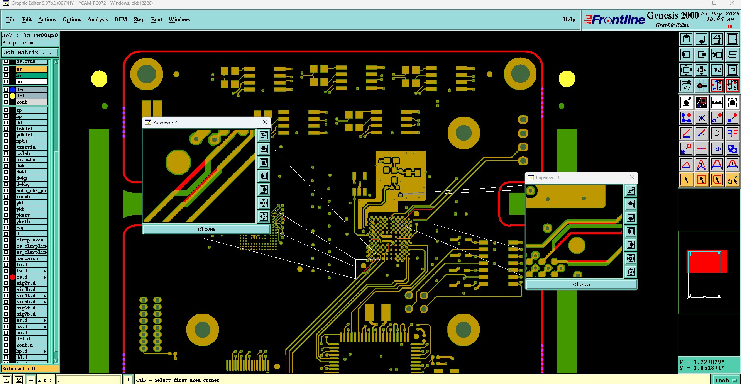Open the Help menu button
The height and width of the screenshot is (384, 741).
pos(569,19)
